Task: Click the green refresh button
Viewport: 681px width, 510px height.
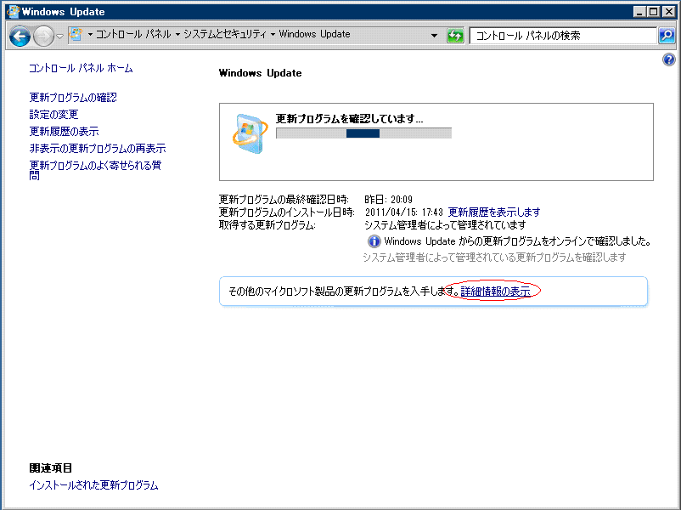Action: click(455, 35)
